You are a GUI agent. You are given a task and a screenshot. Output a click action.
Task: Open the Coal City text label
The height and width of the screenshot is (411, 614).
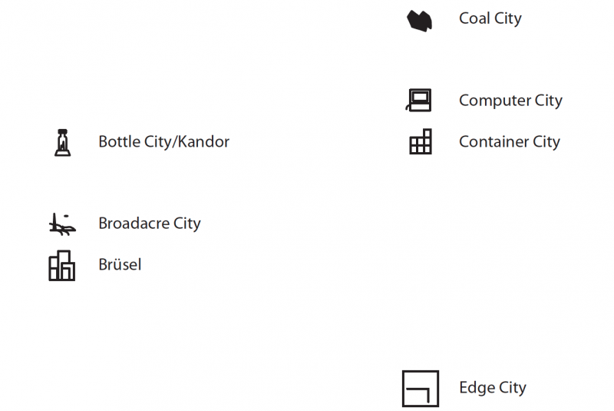[x=490, y=18]
